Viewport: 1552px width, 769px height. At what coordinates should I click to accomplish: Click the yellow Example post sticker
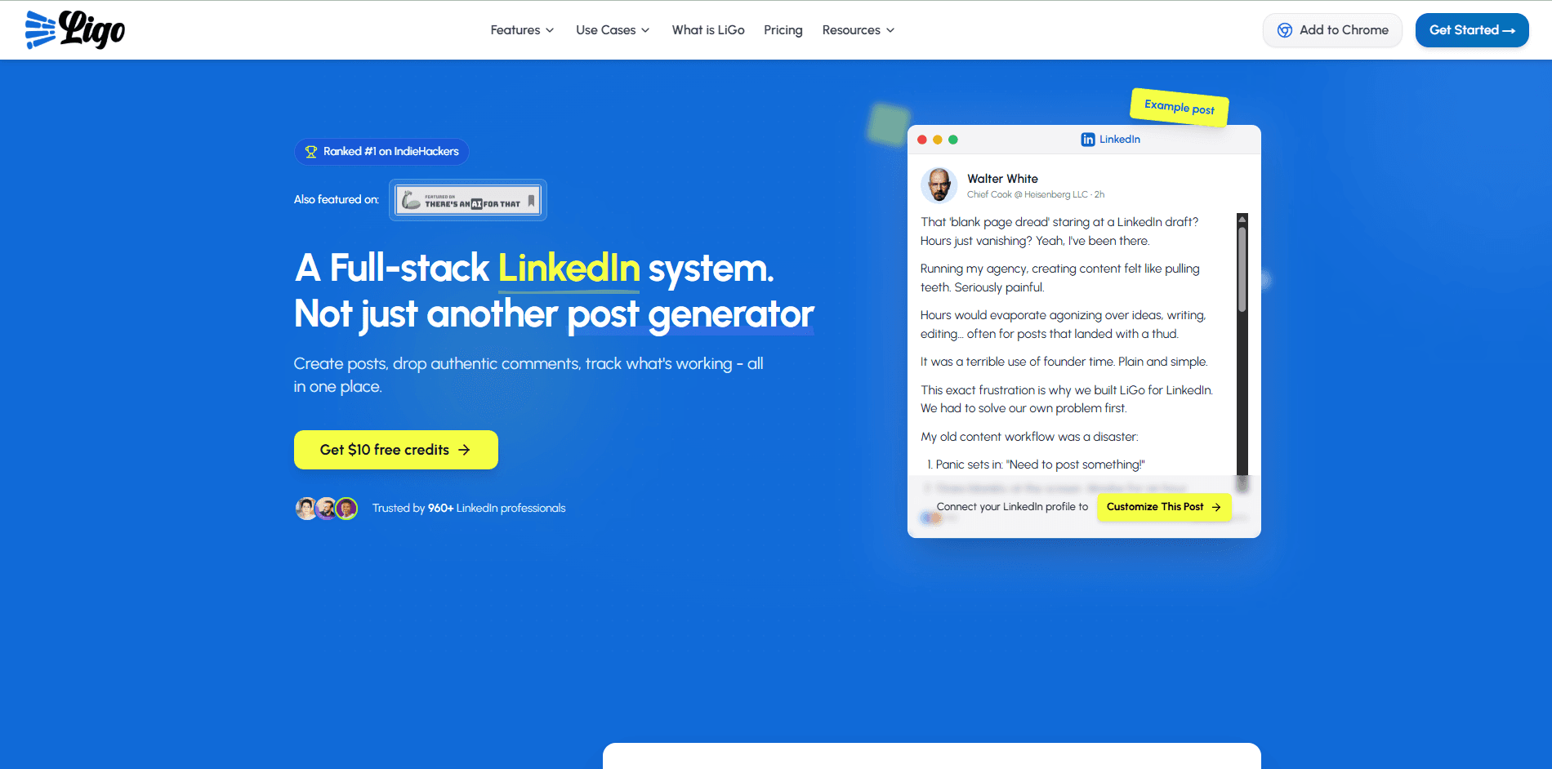[1179, 107]
